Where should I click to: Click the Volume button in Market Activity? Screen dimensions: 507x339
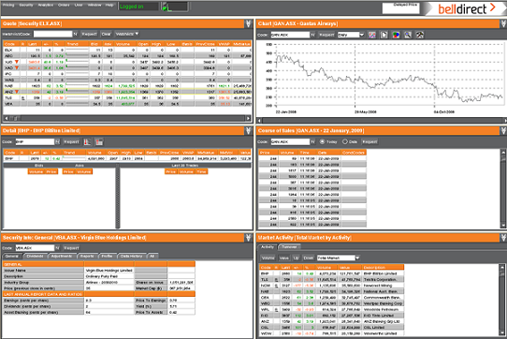click(268, 258)
